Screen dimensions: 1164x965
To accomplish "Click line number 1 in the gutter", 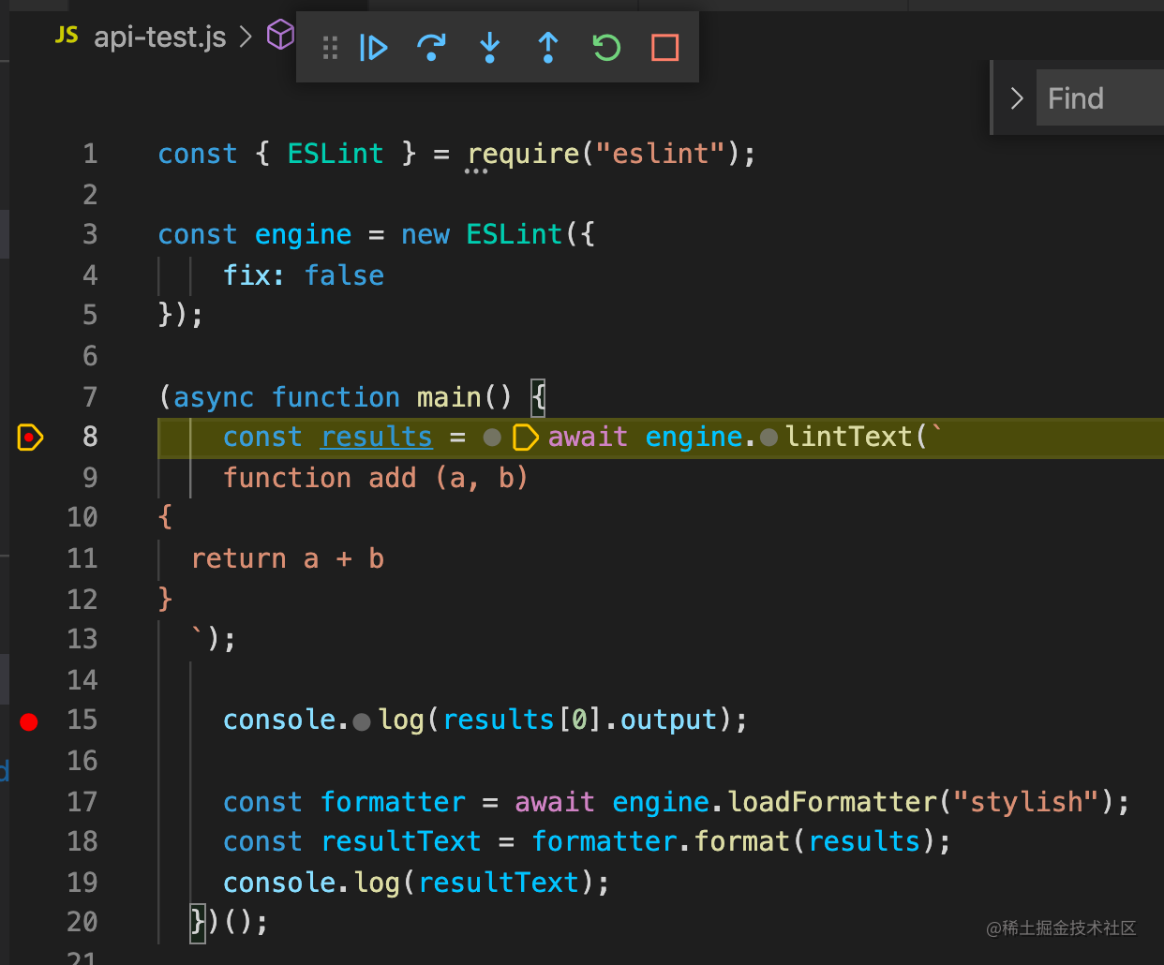I will pyautogui.click(x=90, y=154).
